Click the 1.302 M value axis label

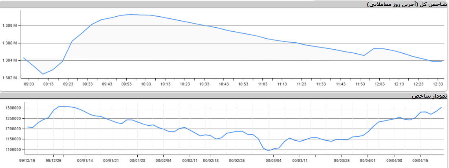10,78
